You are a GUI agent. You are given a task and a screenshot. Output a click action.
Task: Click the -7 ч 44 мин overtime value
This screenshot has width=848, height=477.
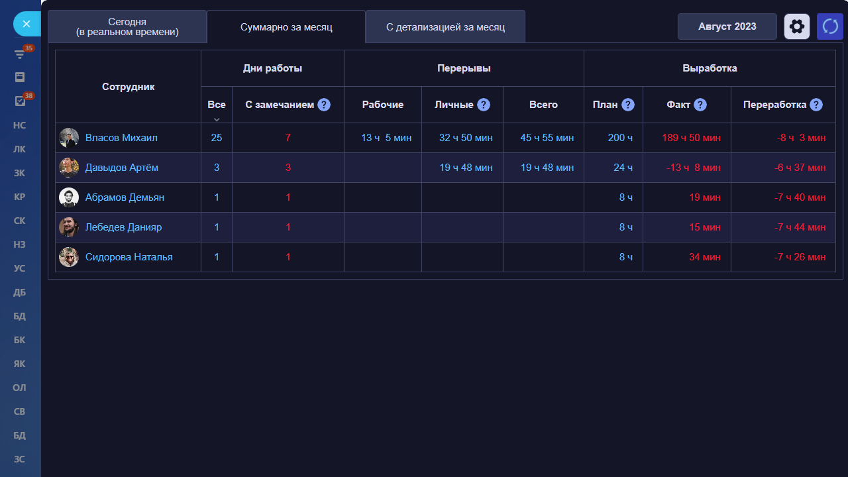coord(800,227)
